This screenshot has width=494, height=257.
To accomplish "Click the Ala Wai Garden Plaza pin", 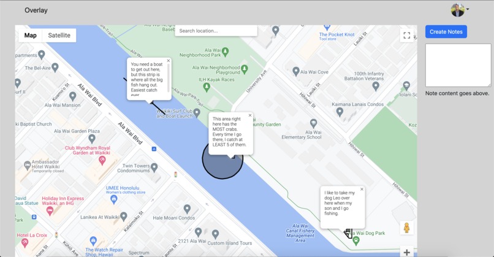I will (x=92, y=138).
